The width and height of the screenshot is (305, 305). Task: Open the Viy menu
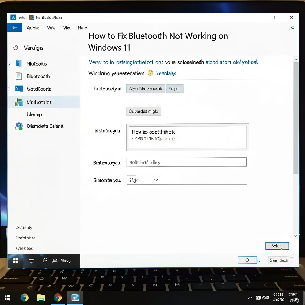67,28
